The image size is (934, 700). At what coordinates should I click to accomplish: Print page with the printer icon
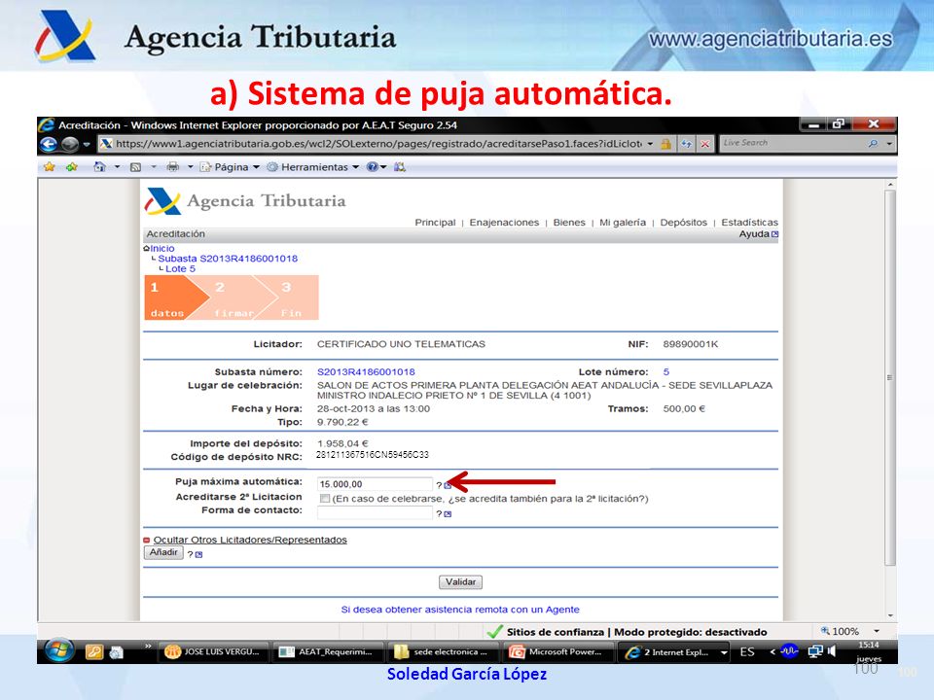(x=173, y=166)
